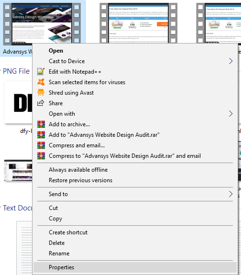Select the Advansys Website Design video thumbnail
The width and height of the screenshot is (241, 275).
(x=42, y=23)
